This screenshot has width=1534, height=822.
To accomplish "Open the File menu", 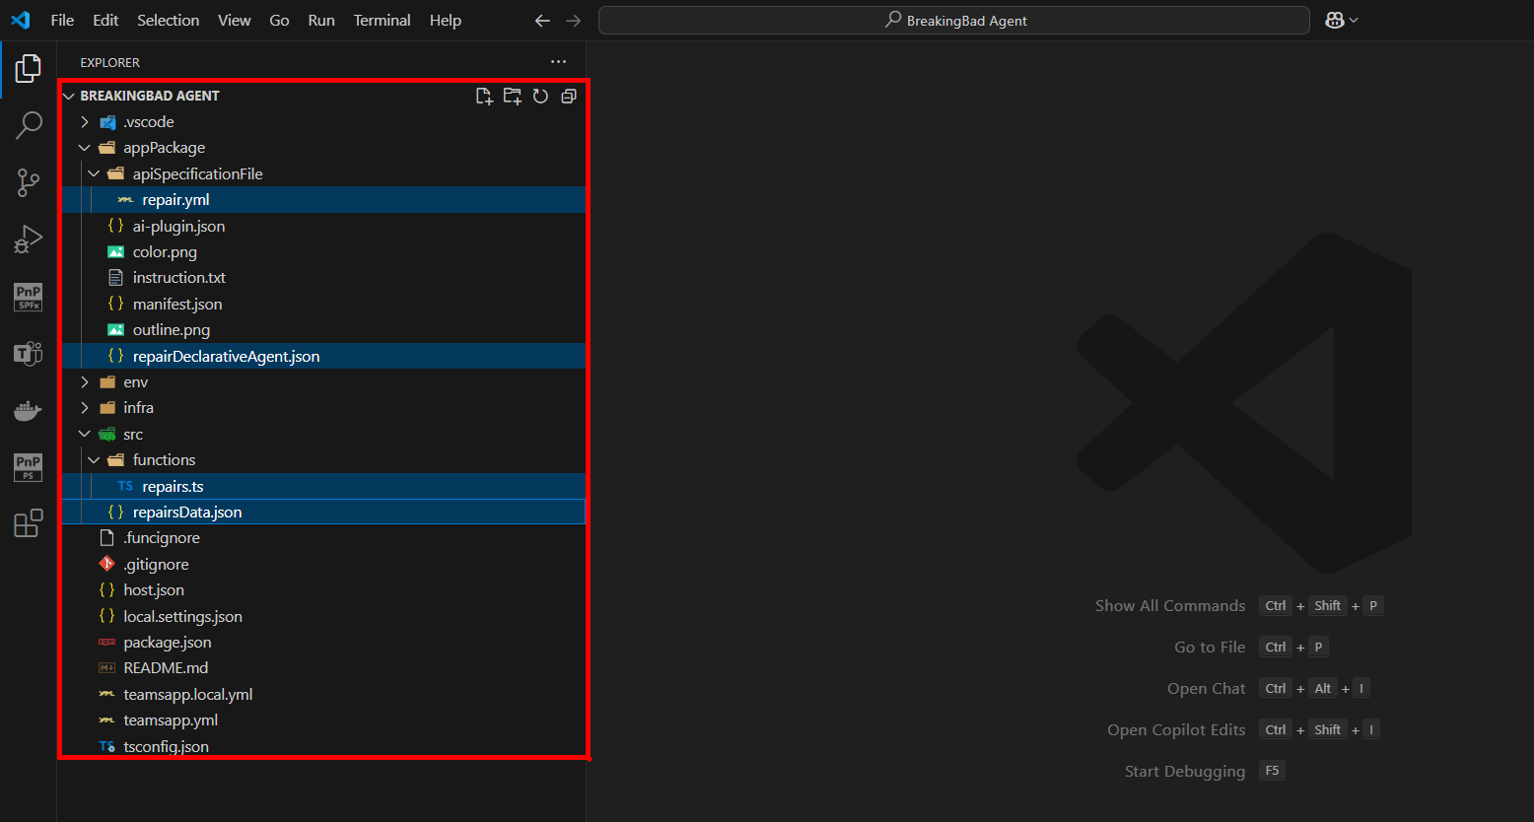I will 62,20.
